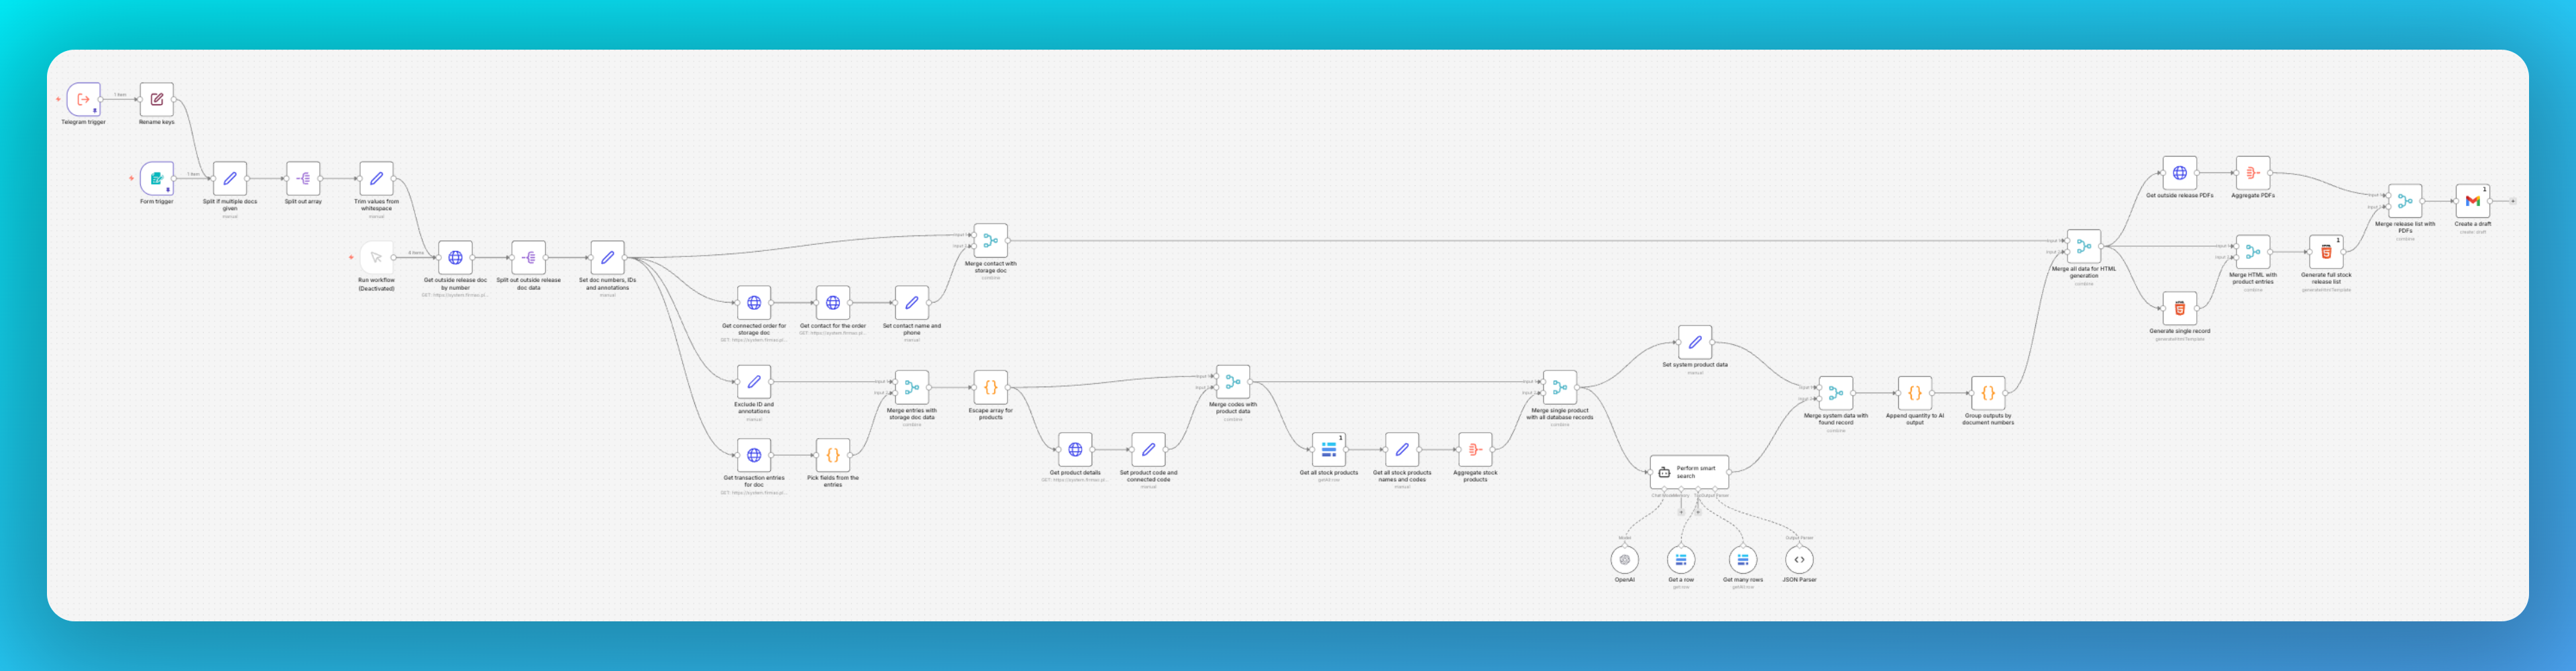
Task: Open the Get many rows tool node
Action: point(1742,560)
